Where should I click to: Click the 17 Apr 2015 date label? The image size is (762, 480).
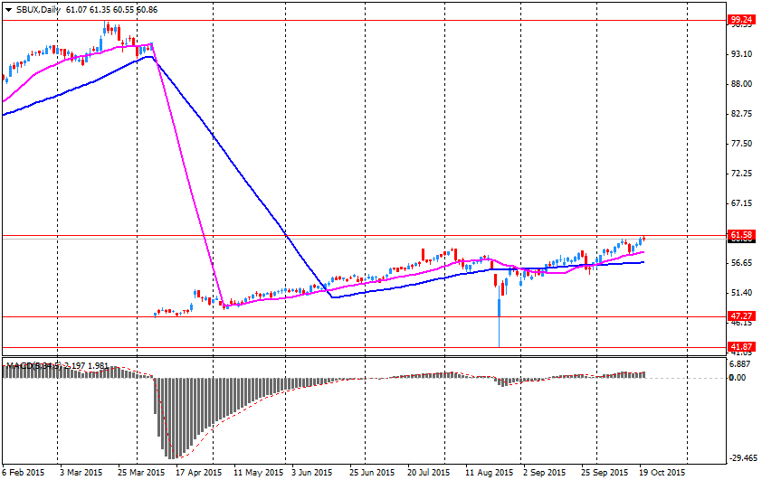[199, 472]
